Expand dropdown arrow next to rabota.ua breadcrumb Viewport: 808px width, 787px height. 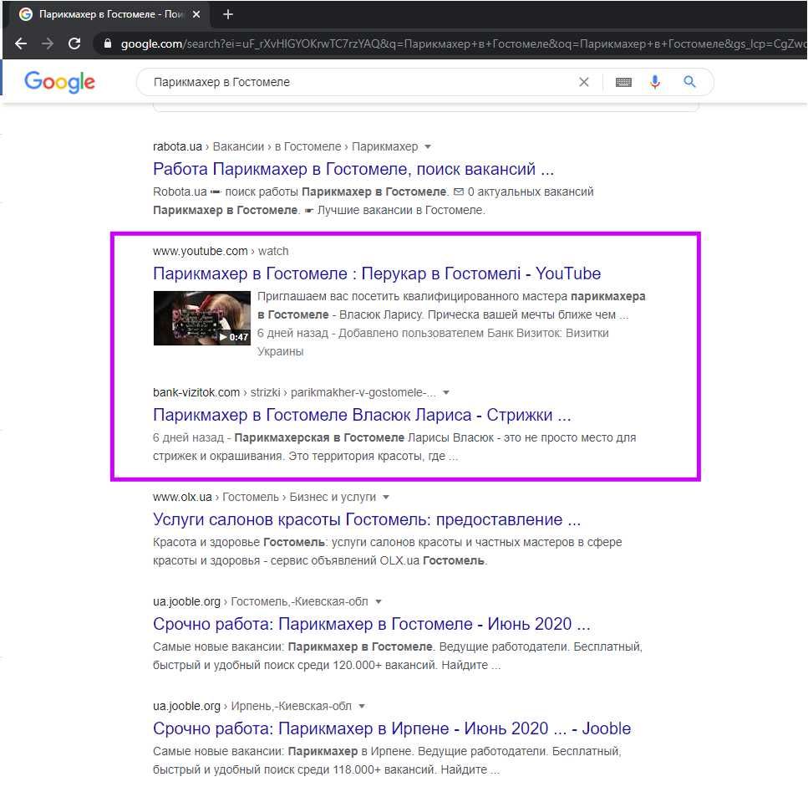point(428,146)
